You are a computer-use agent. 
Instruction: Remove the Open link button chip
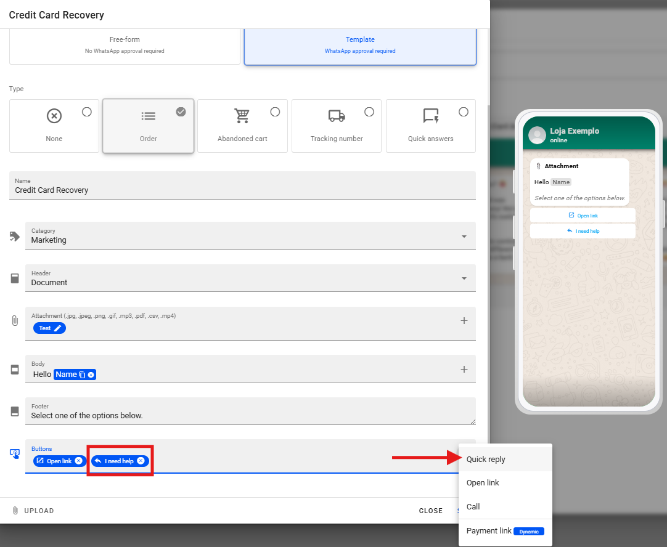[78, 461]
